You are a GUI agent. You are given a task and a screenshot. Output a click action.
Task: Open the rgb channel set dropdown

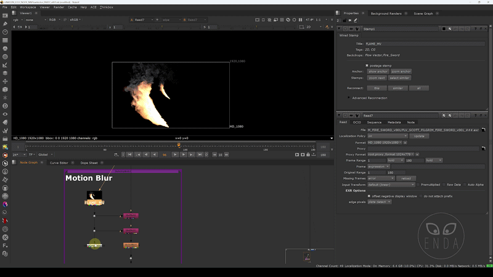[x=18, y=20]
